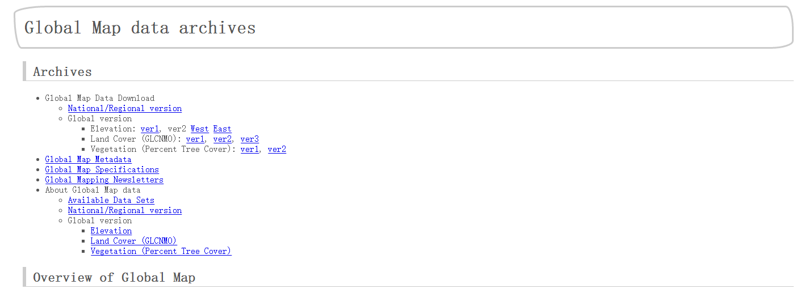Open National/Regional version under About Global Map data
809x293 pixels.
[125, 210]
